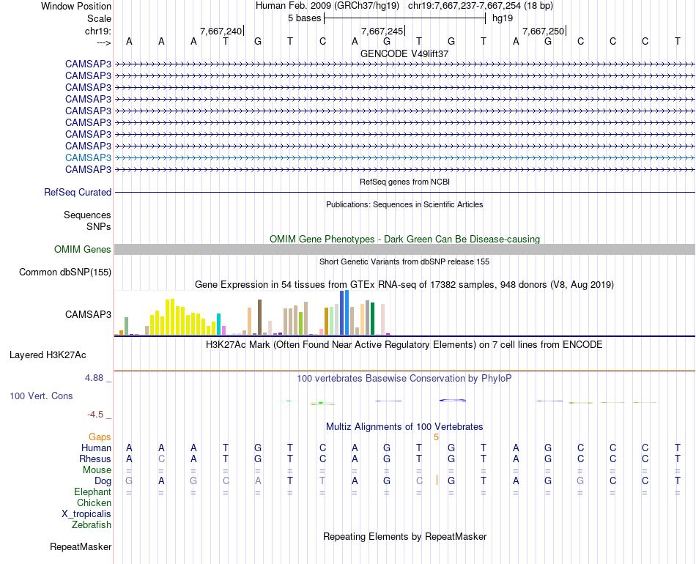Click 100 vertebrates Basewise Conservation by PhyloP title
Viewport: 696px width, 564px height.
pyautogui.click(x=404, y=379)
